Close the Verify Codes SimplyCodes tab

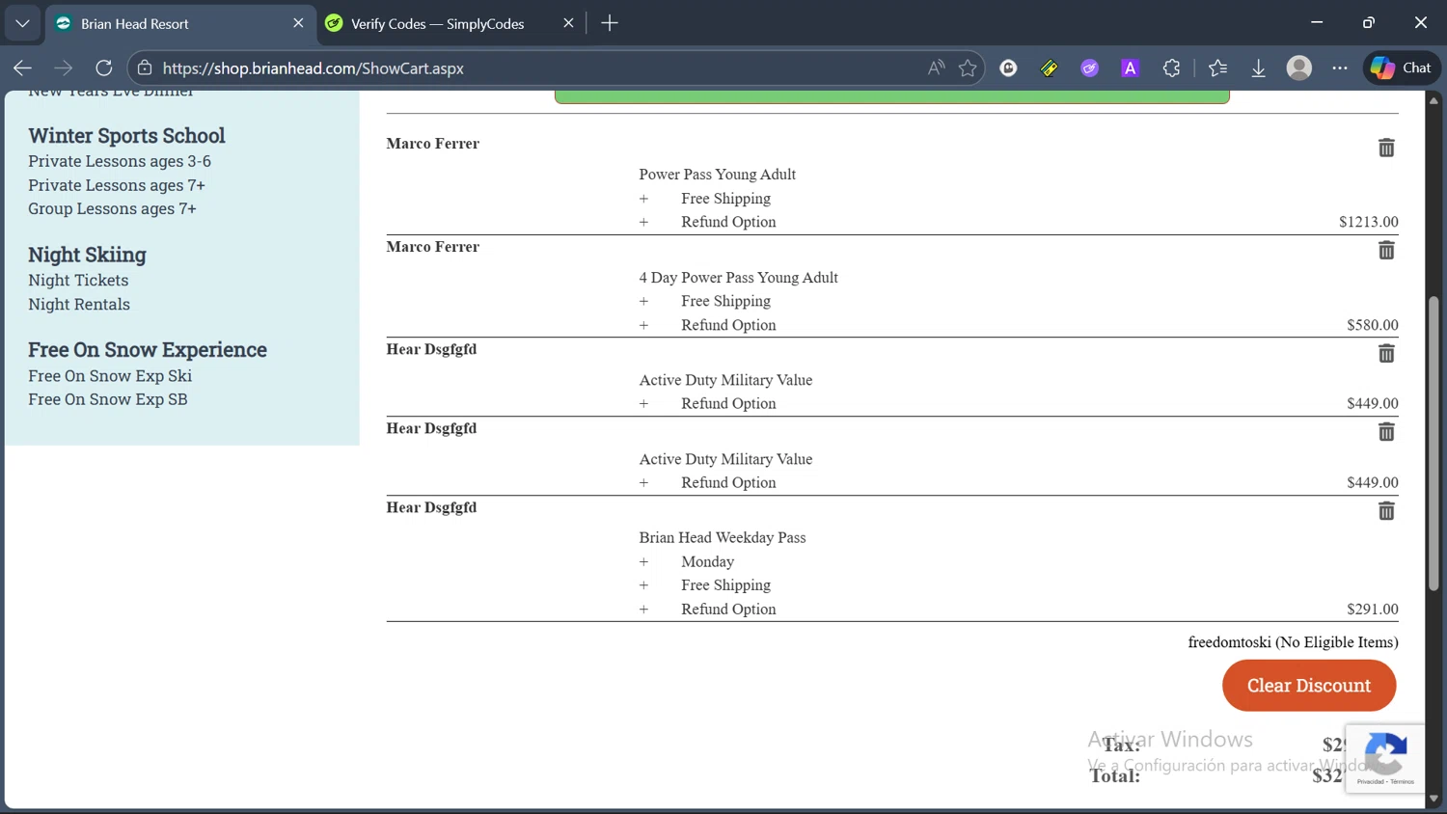pyautogui.click(x=568, y=23)
